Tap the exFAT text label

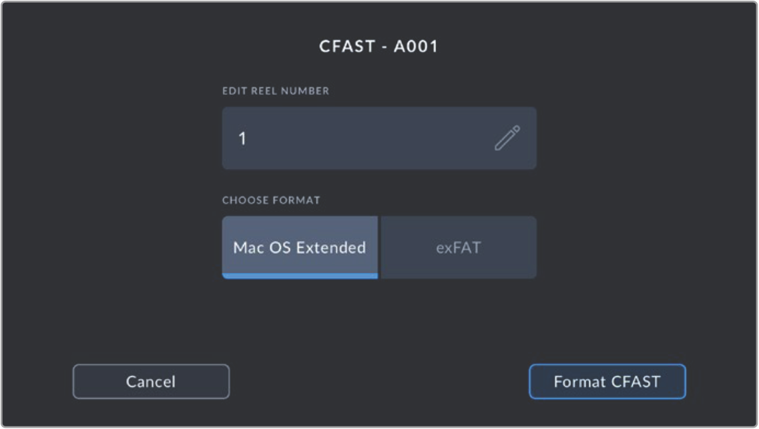pos(458,248)
